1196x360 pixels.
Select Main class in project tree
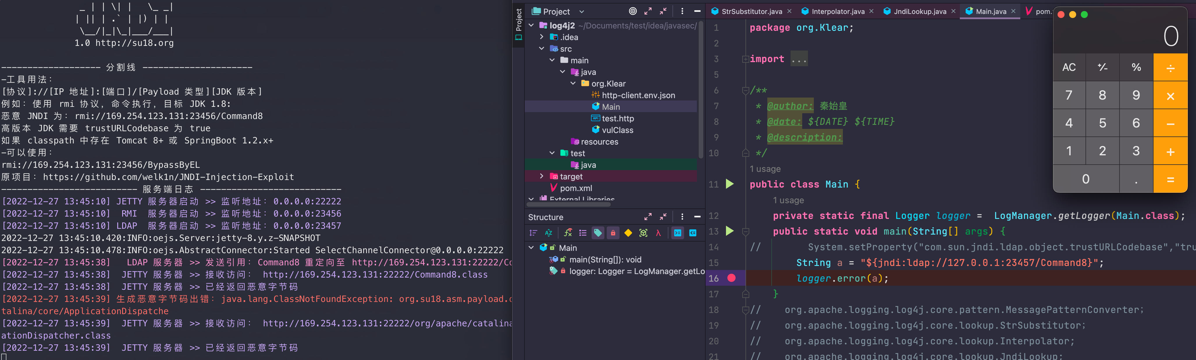click(606, 107)
